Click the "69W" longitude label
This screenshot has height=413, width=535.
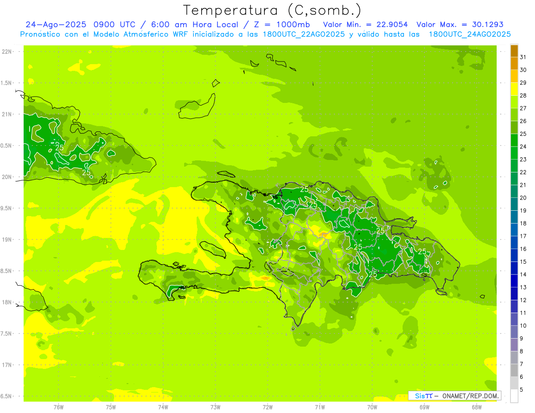tap(424, 407)
